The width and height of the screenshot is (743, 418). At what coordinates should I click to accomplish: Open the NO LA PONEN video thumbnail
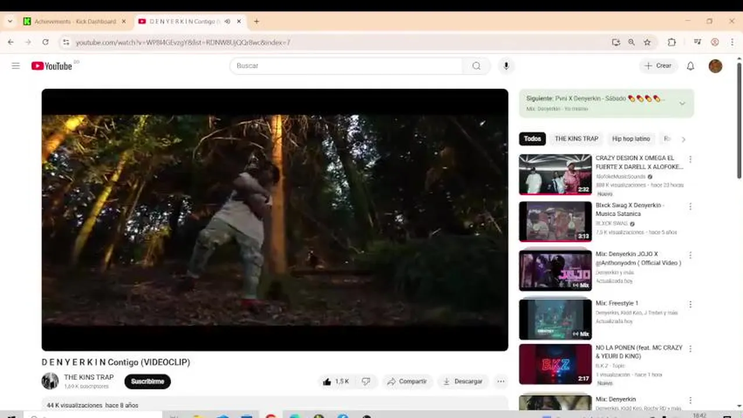[555, 364]
